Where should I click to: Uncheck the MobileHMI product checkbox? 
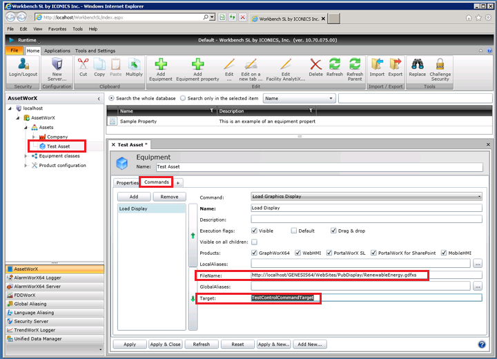(445, 252)
